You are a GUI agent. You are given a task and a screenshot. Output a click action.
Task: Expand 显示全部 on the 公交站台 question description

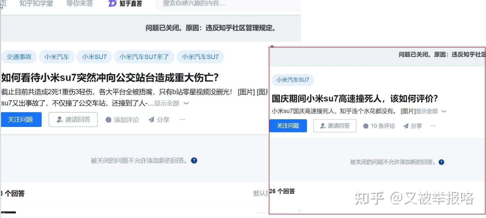[x=167, y=103]
